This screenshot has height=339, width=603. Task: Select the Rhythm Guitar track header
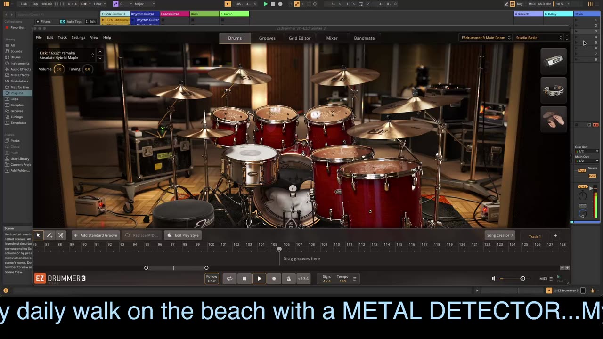(145, 14)
